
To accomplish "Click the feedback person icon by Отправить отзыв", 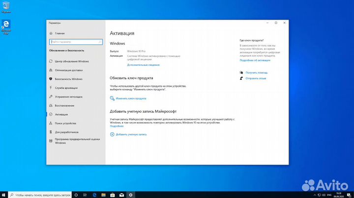I will pyautogui.click(x=241, y=78).
